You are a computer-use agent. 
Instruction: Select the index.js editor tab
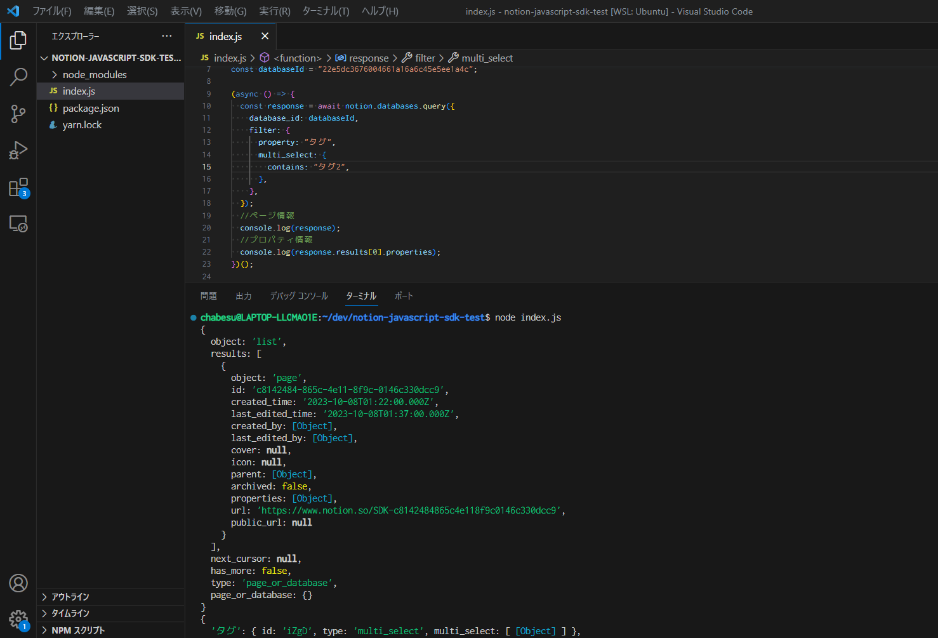[231, 36]
